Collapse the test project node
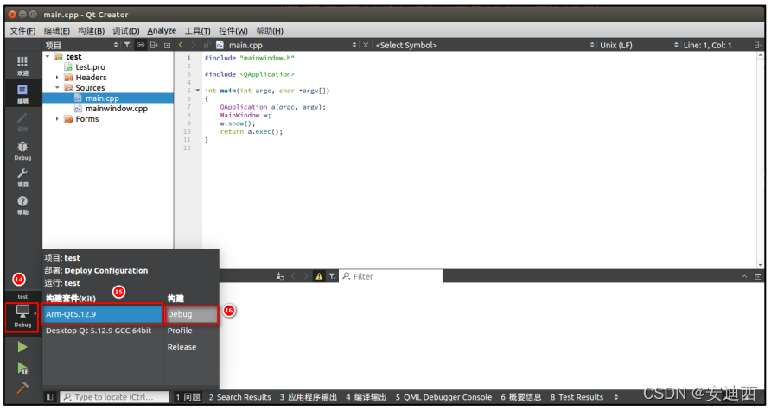 [48, 56]
